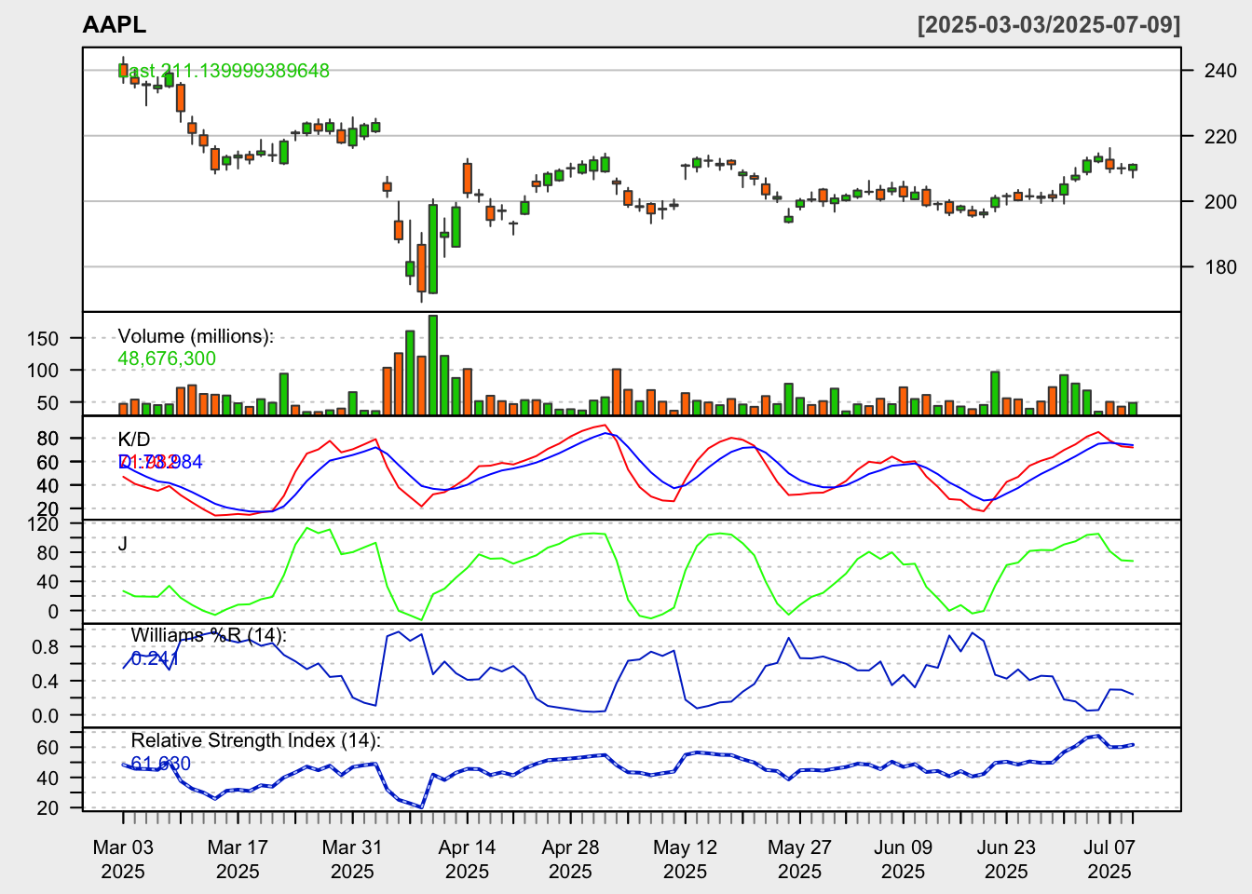
Task: Click the volume value 48,676,300
Action: 167,359
